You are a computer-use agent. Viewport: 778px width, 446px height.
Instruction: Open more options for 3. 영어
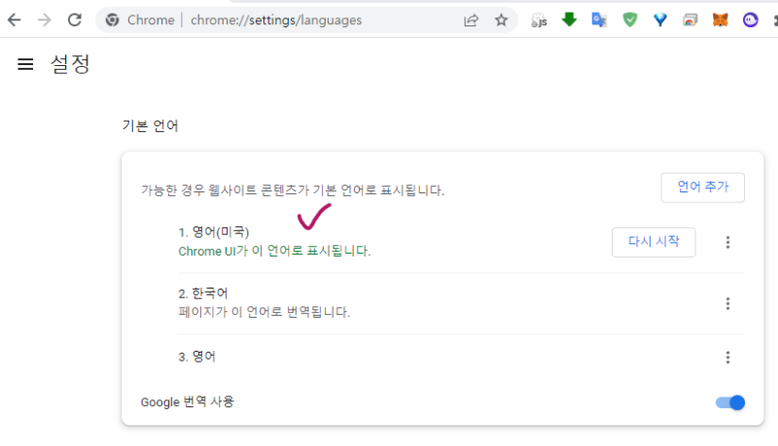[x=727, y=358]
